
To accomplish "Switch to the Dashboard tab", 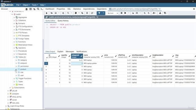I will [x=50, y=9].
